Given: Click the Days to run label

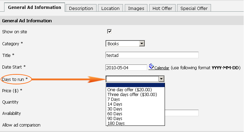Looking at the screenshot, I should tap(15, 79).
